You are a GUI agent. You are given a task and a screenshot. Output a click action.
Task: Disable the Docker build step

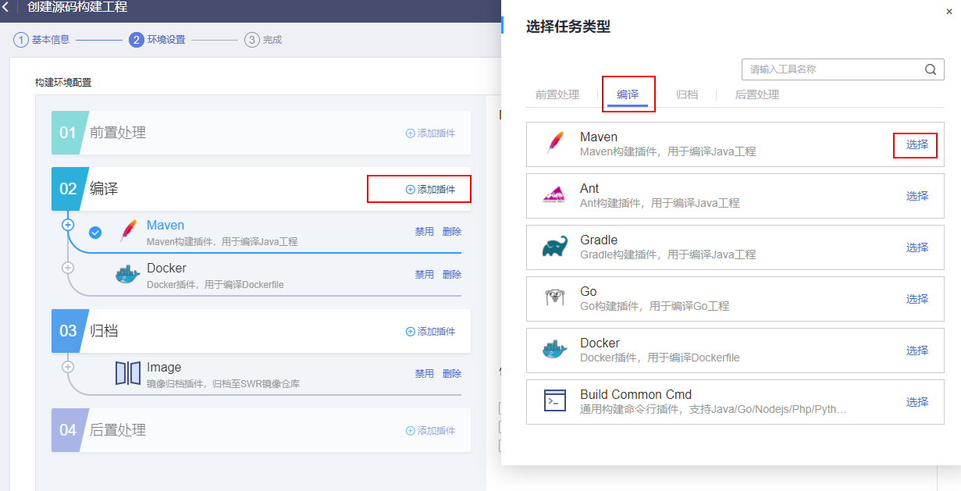(424, 275)
